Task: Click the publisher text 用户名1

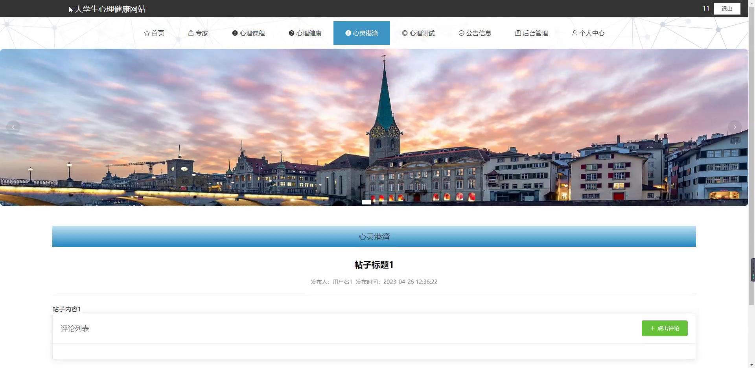Action: pos(342,282)
